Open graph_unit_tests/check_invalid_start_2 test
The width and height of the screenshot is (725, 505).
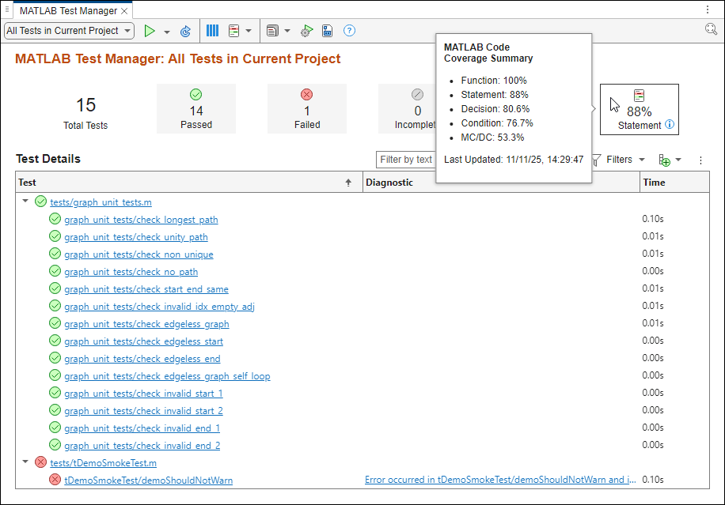tap(143, 411)
